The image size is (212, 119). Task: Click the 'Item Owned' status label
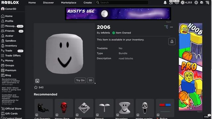coord(123,33)
